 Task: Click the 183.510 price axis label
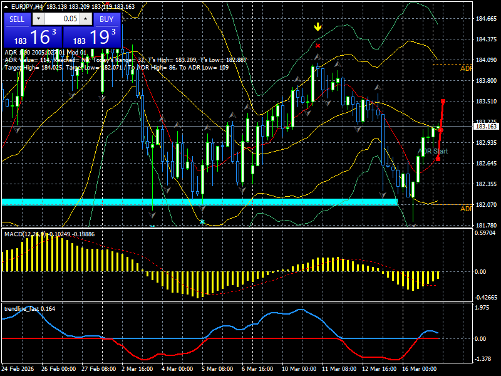coord(487,101)
